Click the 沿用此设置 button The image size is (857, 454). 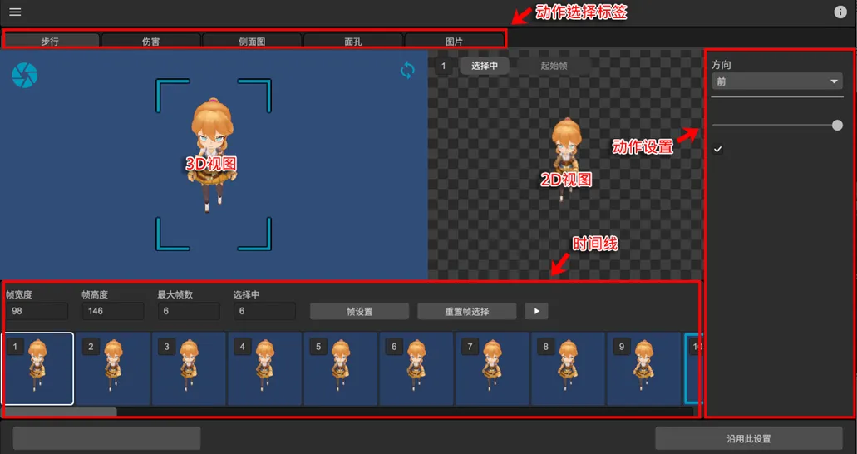tap(748, 438)
